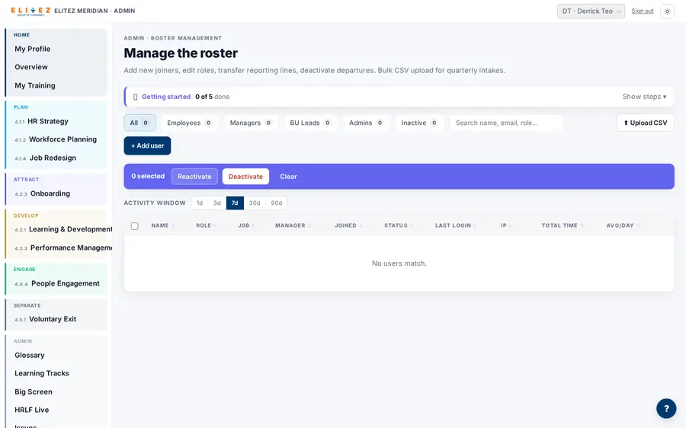Viewport: 686px width, 428px height.
Task: Focus the Search name, email, role field
Action: [x=506, y=123]
